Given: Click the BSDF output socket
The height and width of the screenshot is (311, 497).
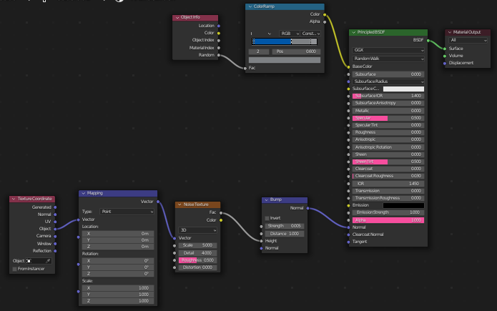Looking at the screenshot, I should (428, 40).
